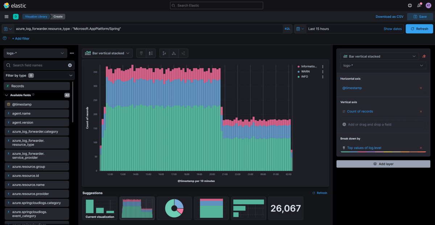Go to Visualize Library breadcrumb

36,17
